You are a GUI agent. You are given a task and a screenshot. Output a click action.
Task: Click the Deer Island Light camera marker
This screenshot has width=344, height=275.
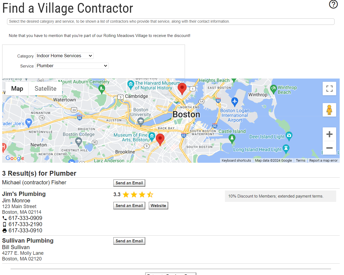coord(289,136)
